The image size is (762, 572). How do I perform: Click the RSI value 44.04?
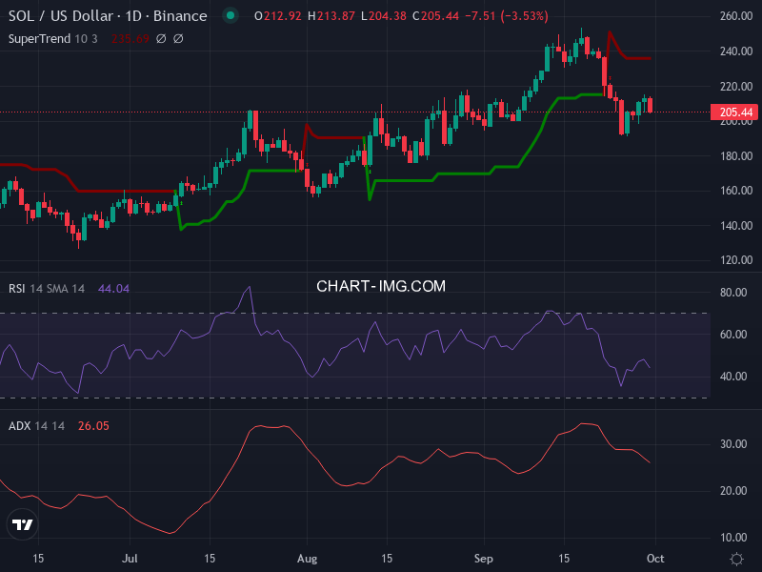113,289
